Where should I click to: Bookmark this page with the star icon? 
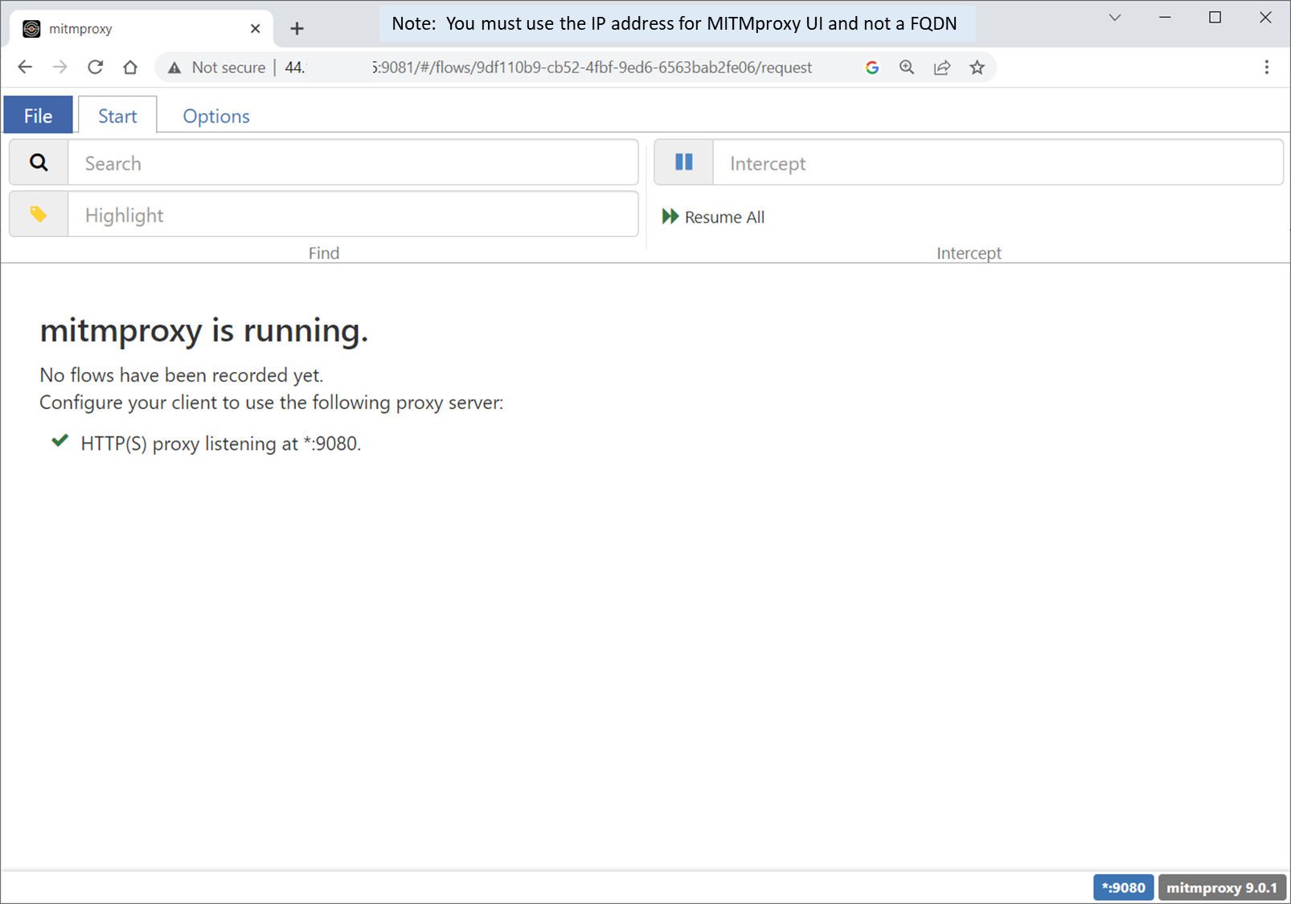pyautogui.click(x=977, y=67)
